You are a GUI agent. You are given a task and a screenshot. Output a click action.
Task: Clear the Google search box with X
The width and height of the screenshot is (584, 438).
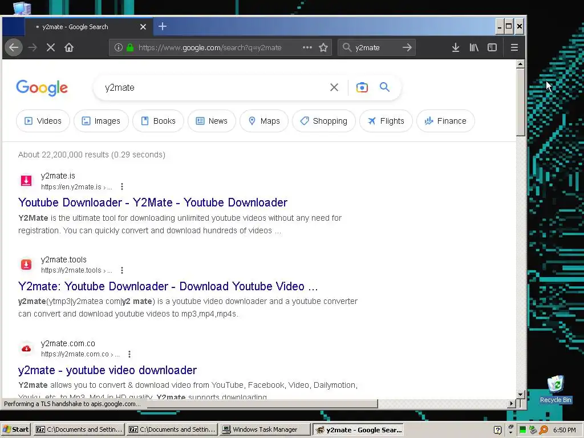334,87
